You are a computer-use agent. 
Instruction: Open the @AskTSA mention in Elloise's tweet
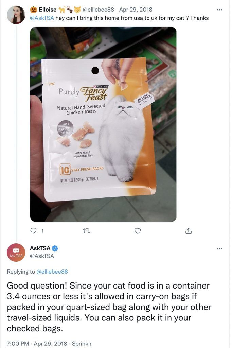(x=42, y=18)
